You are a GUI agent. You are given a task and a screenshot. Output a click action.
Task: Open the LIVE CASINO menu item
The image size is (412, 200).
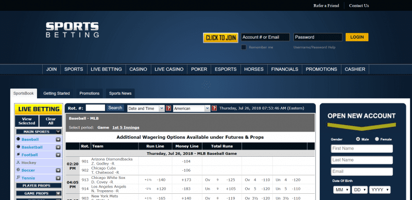coord(169,69)
